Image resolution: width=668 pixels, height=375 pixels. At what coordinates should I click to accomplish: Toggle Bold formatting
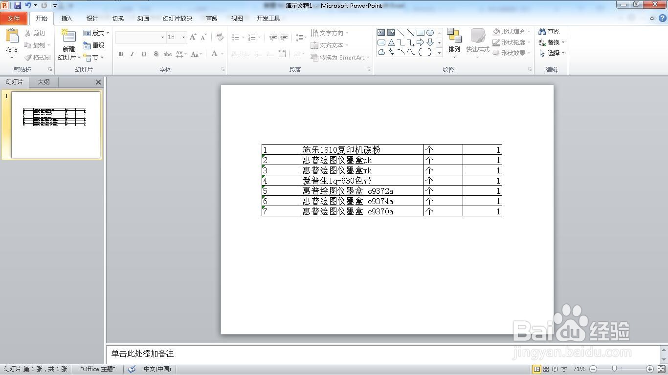click(121, 54)
